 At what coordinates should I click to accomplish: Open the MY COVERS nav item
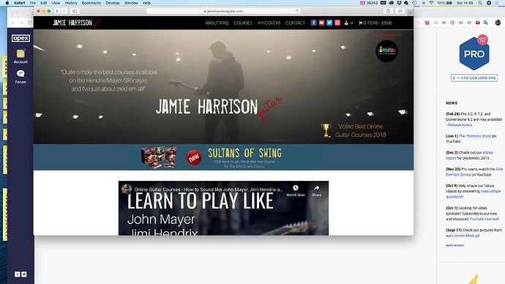click(x=269, y=23)
